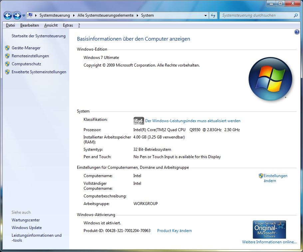Click the Original Microsoft Software badge
The height and width of the screenshot is (252, 303).
click(269, 229)
